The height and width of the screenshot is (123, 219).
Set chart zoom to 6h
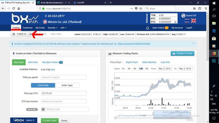pyautogui.click(x=135, y=69)
